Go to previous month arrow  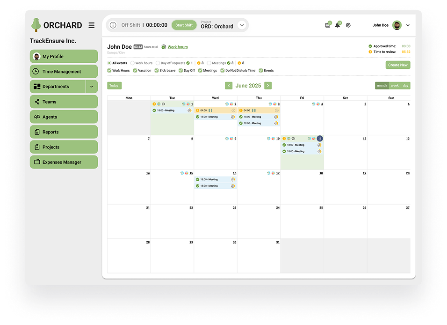pos(229,86)
